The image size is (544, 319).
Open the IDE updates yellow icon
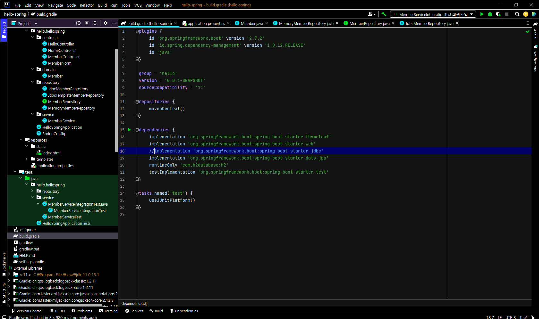click(x=526, y=14)
